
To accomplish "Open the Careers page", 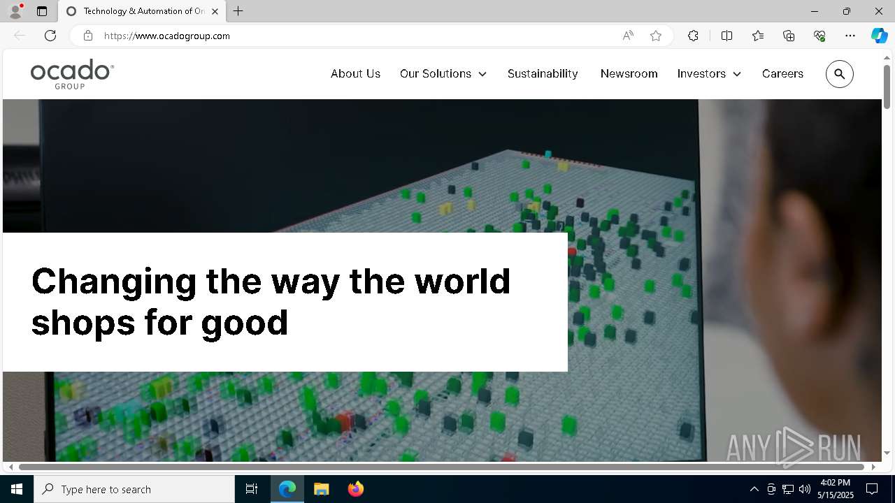I will pos(782,73).
